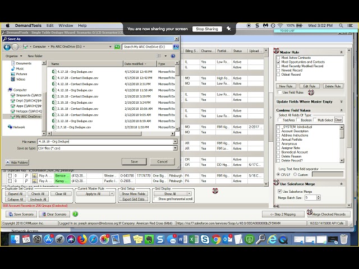Click the change view icon in Save As toolbar
Screen dimensions: 359x269
[159, 56]
